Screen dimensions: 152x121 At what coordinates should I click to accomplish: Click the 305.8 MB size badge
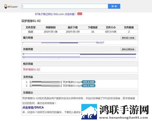[89, 82]
